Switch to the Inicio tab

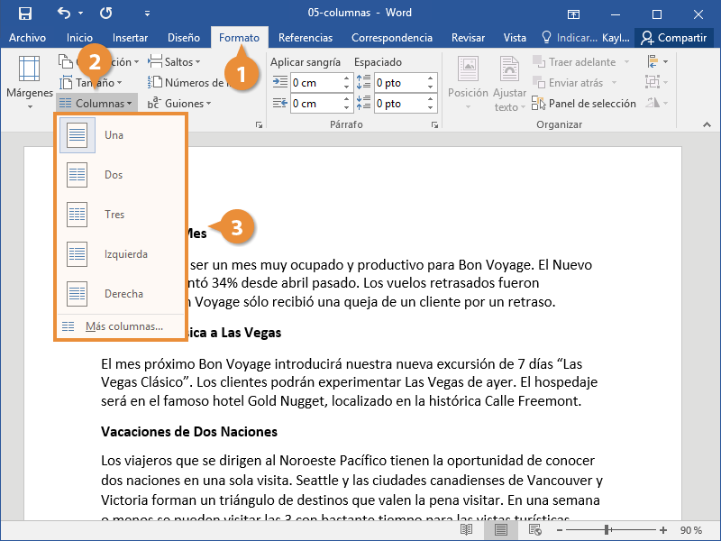click(79, 38)
